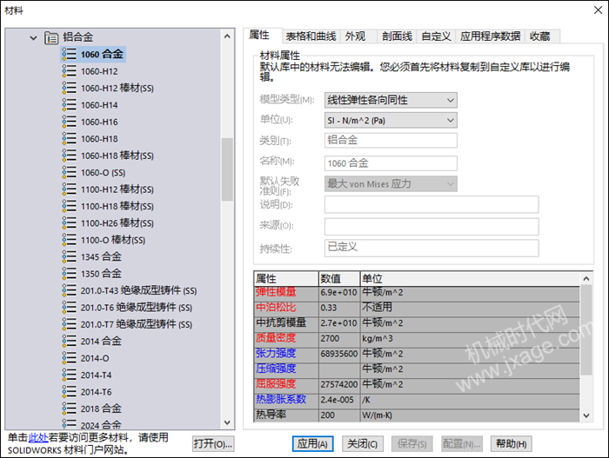The image size is (609, 458).
Task: Click the material icon beside 2018 合金
Action: tap(69, 408)
